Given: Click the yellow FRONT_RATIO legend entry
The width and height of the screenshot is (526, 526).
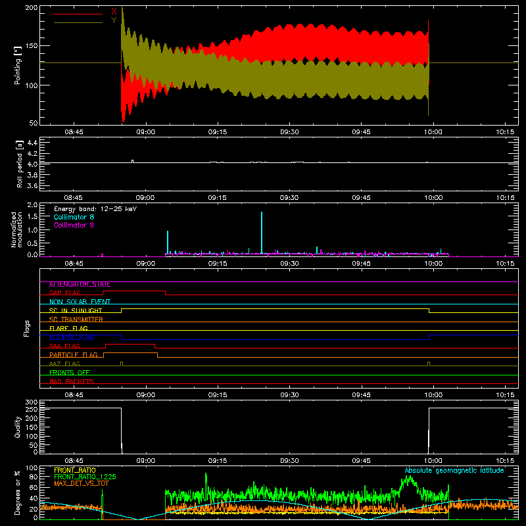Looking at the screenshot, I should pyautogui.click(x=75, y=470).
